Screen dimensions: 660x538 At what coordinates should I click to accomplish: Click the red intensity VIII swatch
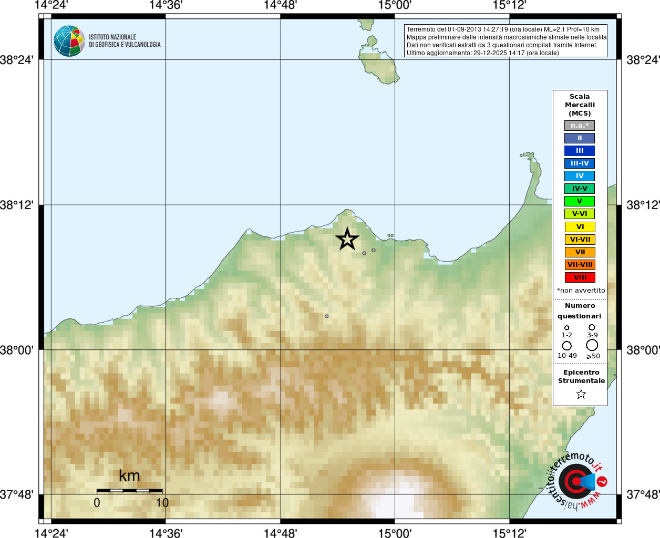coord(580,277)
